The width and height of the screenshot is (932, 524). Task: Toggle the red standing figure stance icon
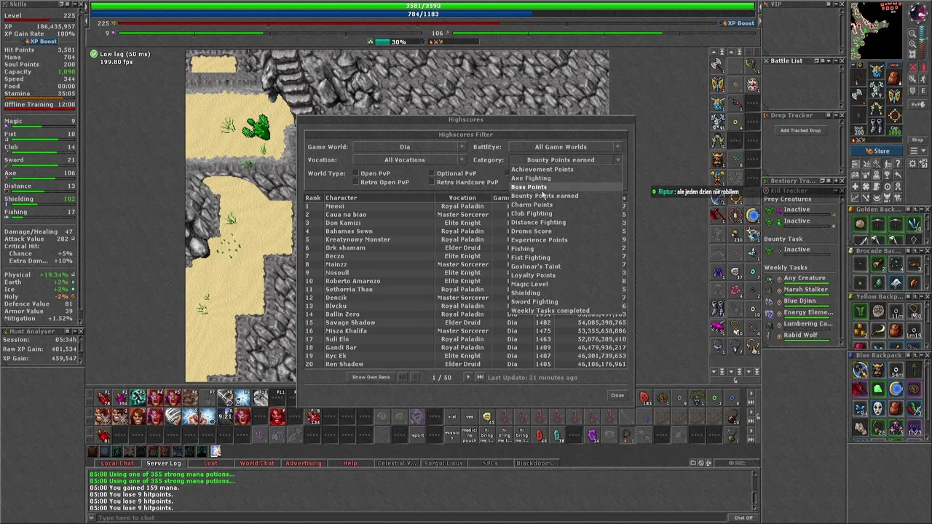coord(923,68)
